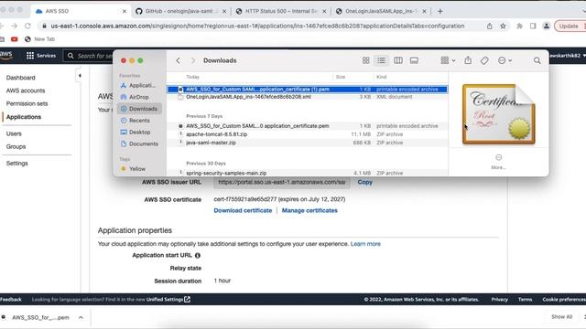This screenshot has width=586, height=329.
Task: Select spring-security-samples-main.zip file
Action: tap(308, 173)
